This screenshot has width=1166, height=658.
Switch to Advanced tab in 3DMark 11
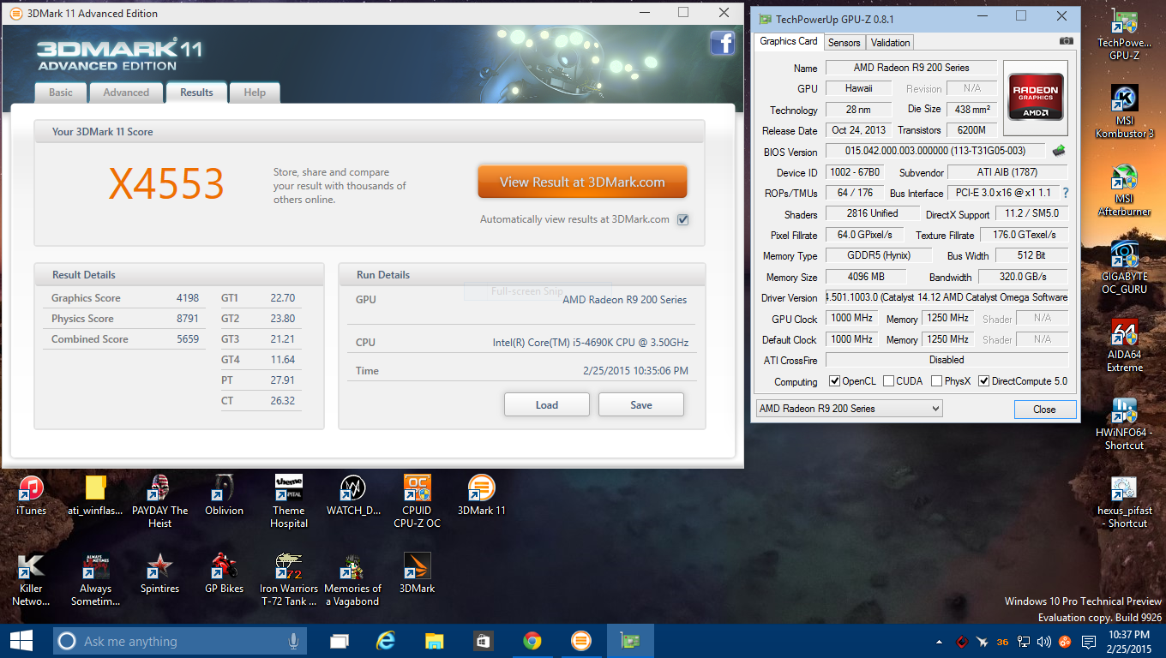(126, 93)
